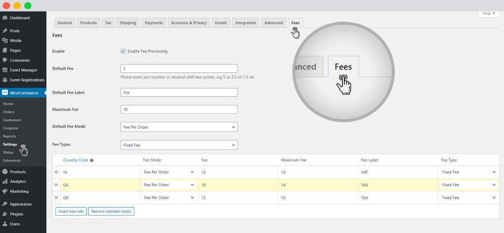Expand the Default Fee Mode dropdown

[x=179, y=127]
